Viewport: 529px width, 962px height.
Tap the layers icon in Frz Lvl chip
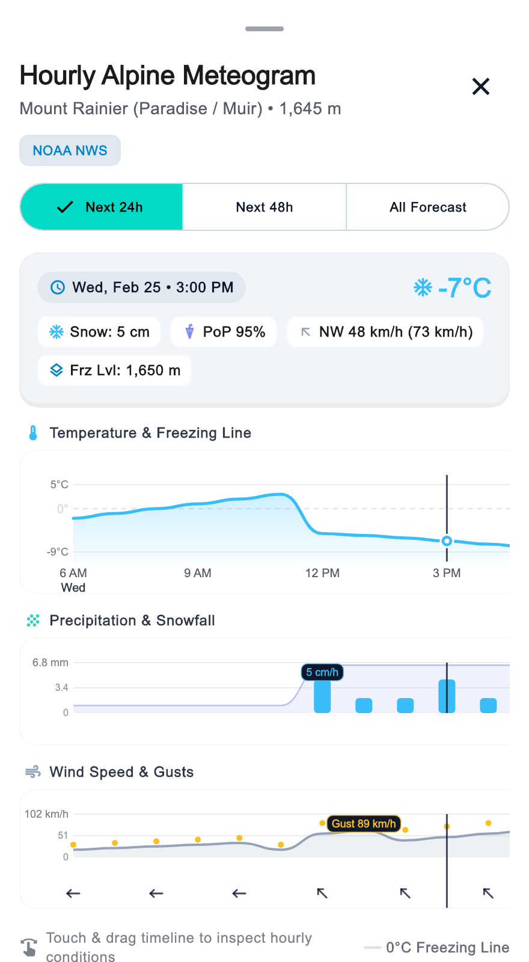coord(57,370)
